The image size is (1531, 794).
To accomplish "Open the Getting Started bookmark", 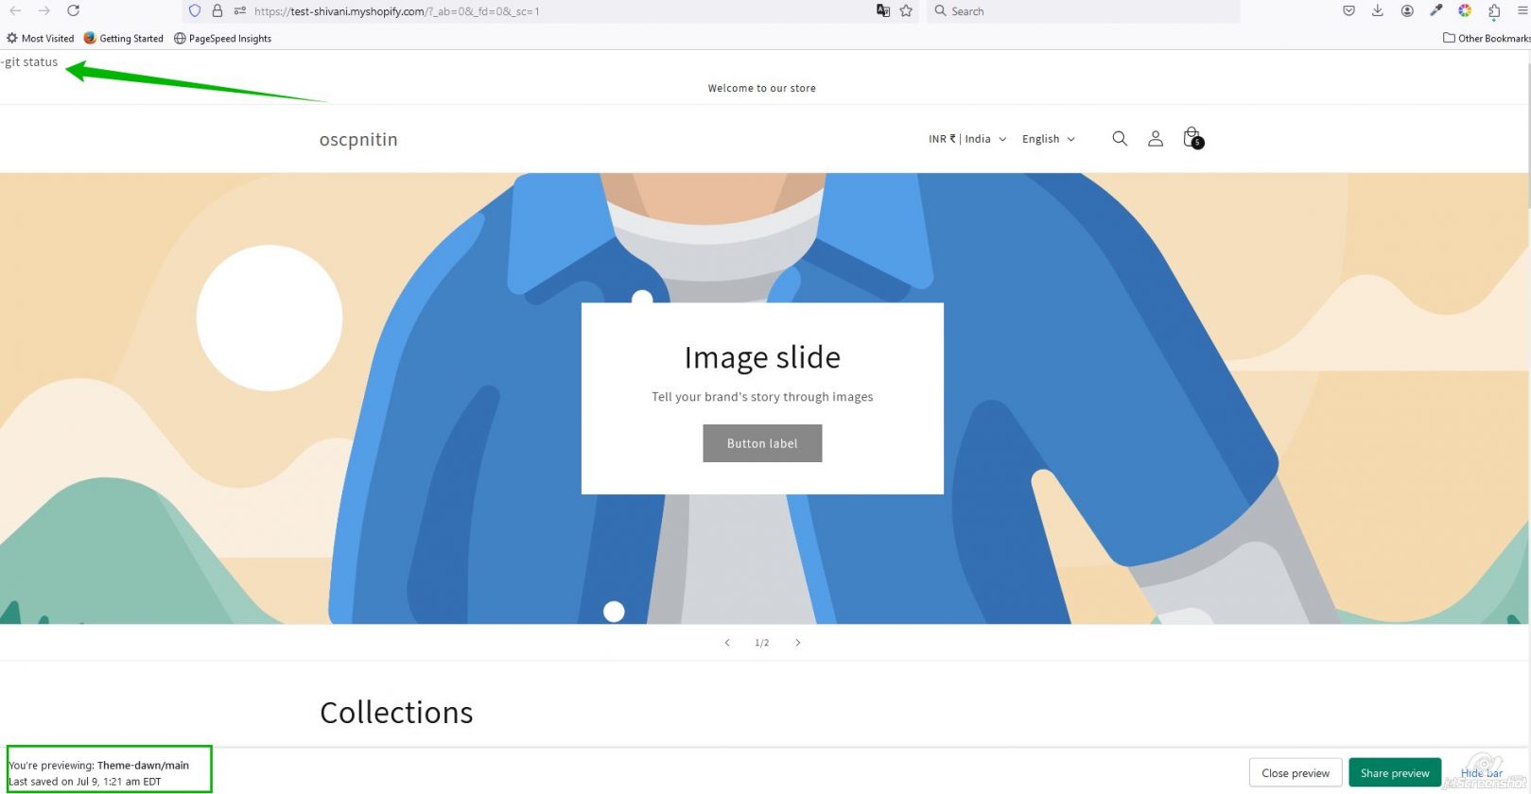I will click(x=123, y=39).
